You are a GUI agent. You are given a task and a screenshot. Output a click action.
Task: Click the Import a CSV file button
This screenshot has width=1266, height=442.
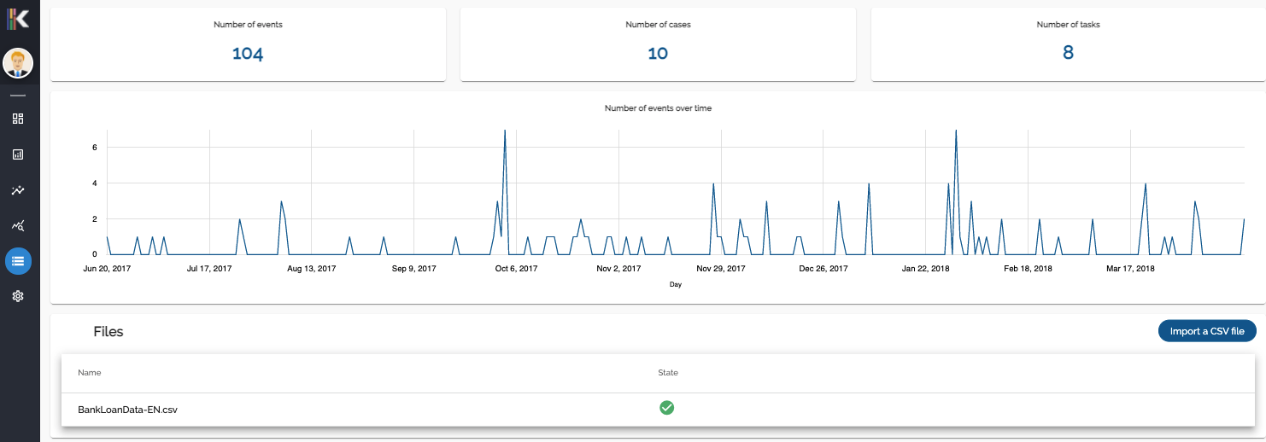pyautogui.click(x=1207, y=331)
